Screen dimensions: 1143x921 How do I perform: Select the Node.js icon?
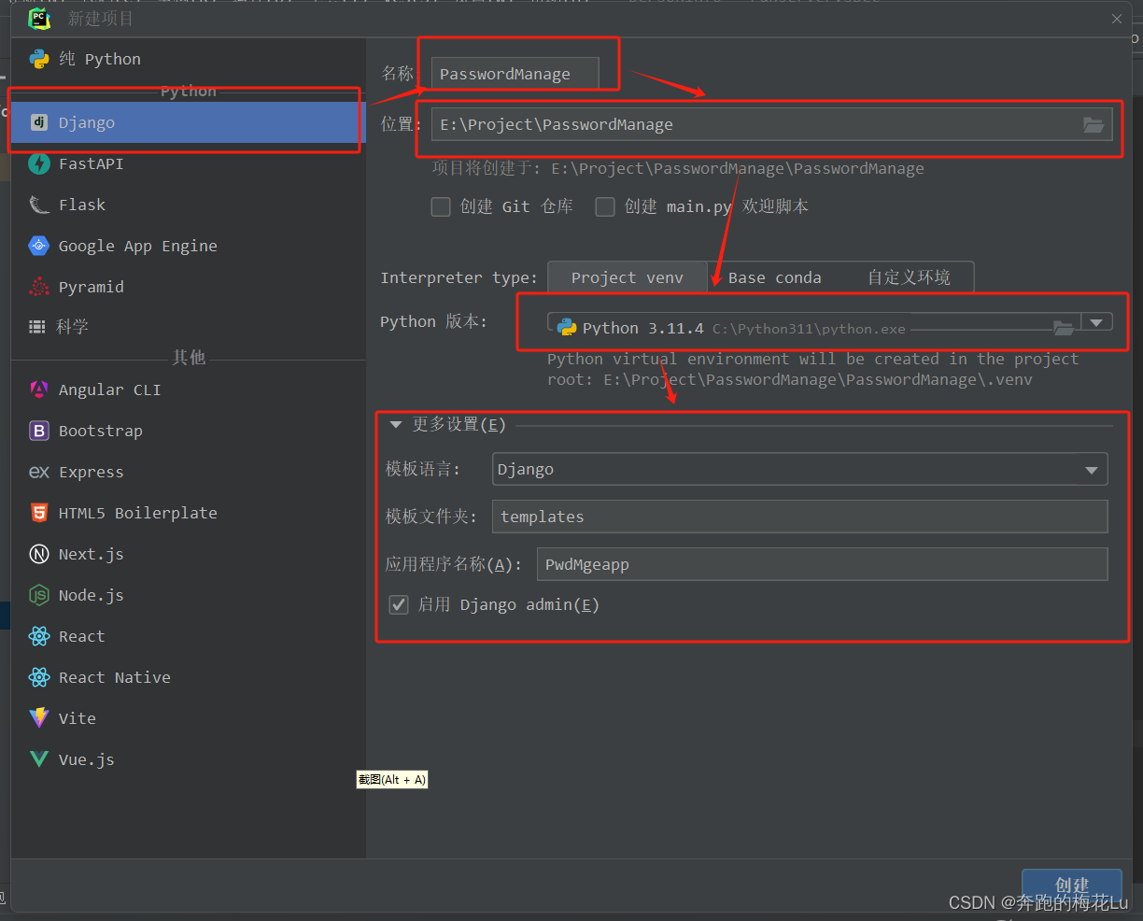coord(39,595)
